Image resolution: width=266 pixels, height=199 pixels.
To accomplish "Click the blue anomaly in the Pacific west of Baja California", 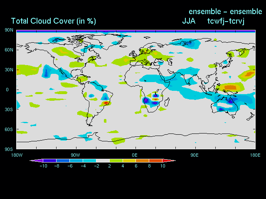I will point(46,73).
